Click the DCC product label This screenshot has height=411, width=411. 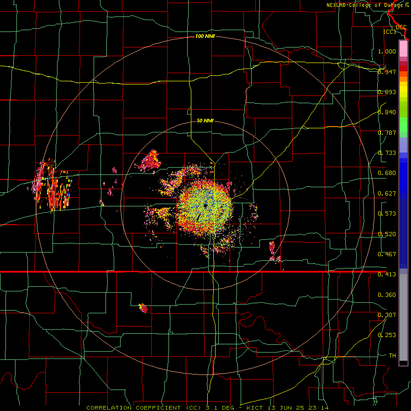point(401,27)
